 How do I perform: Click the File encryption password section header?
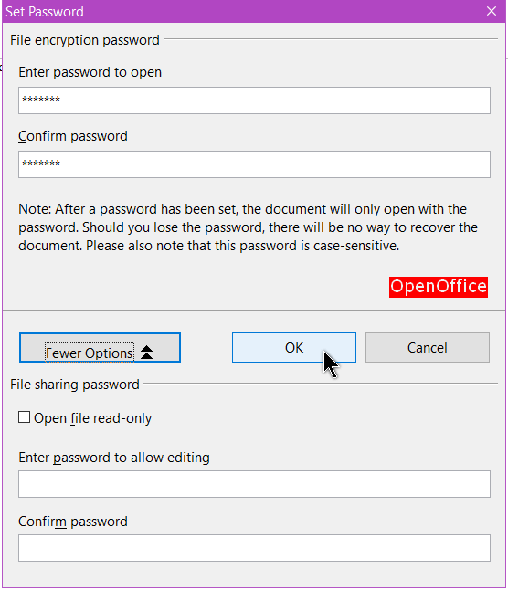[85, 40]
